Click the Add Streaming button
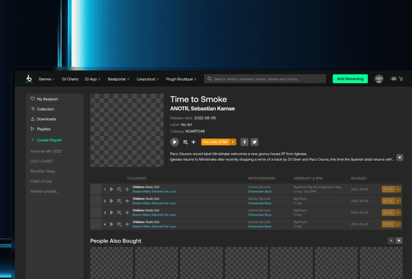 pos(350,79)
